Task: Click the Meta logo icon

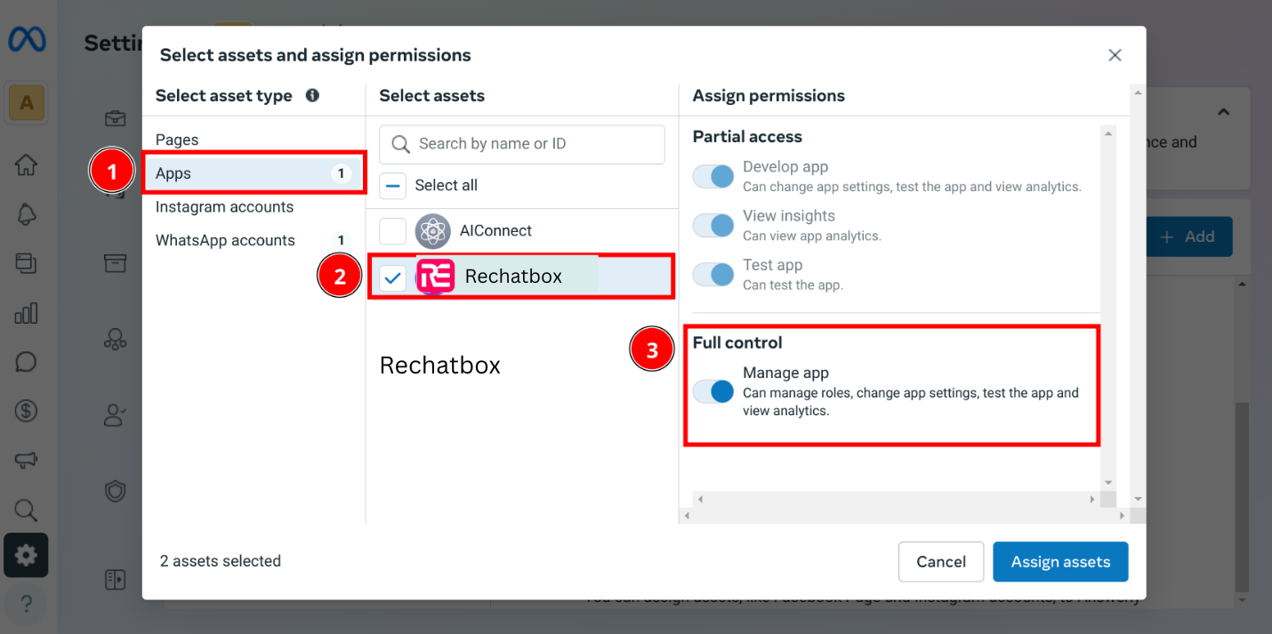Action: pos(27,40)
